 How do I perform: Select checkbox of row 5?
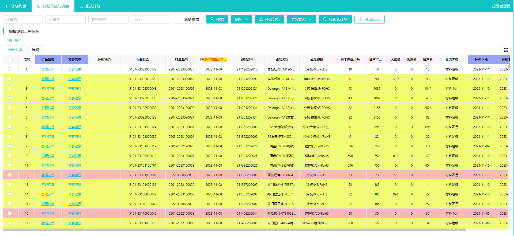point(10,108)
